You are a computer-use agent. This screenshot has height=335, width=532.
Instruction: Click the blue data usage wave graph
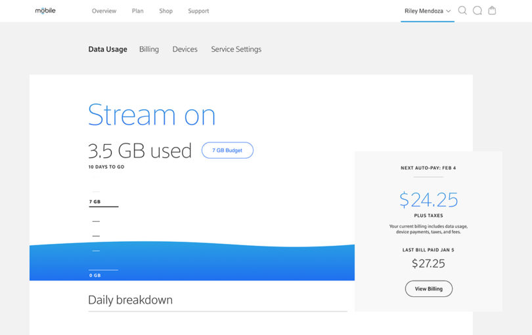tap(192, 261)
